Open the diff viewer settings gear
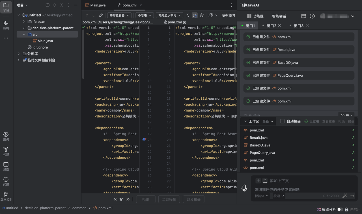Viewport: 362px width, 214px height. pyautogui.click(x=202, y=15)
